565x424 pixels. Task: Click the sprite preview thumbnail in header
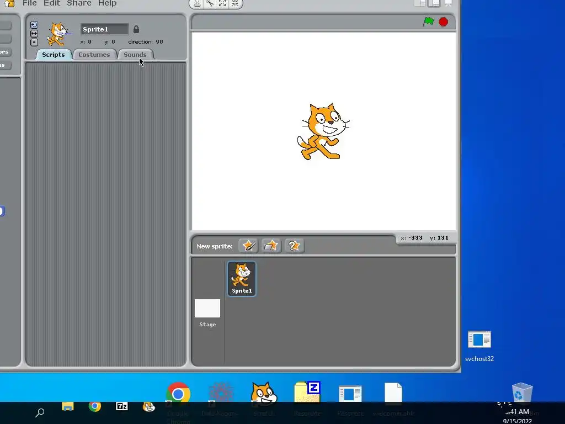[58, 34]
